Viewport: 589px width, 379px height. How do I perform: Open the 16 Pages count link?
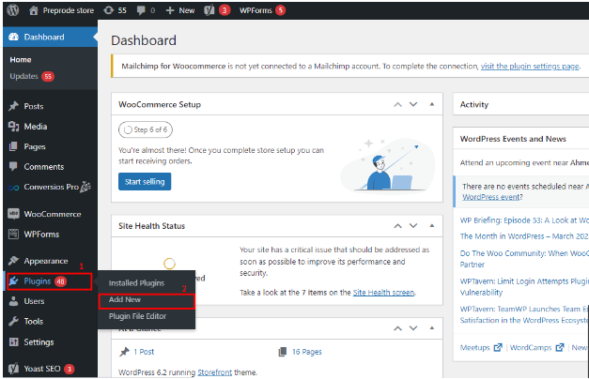point(307,352)
